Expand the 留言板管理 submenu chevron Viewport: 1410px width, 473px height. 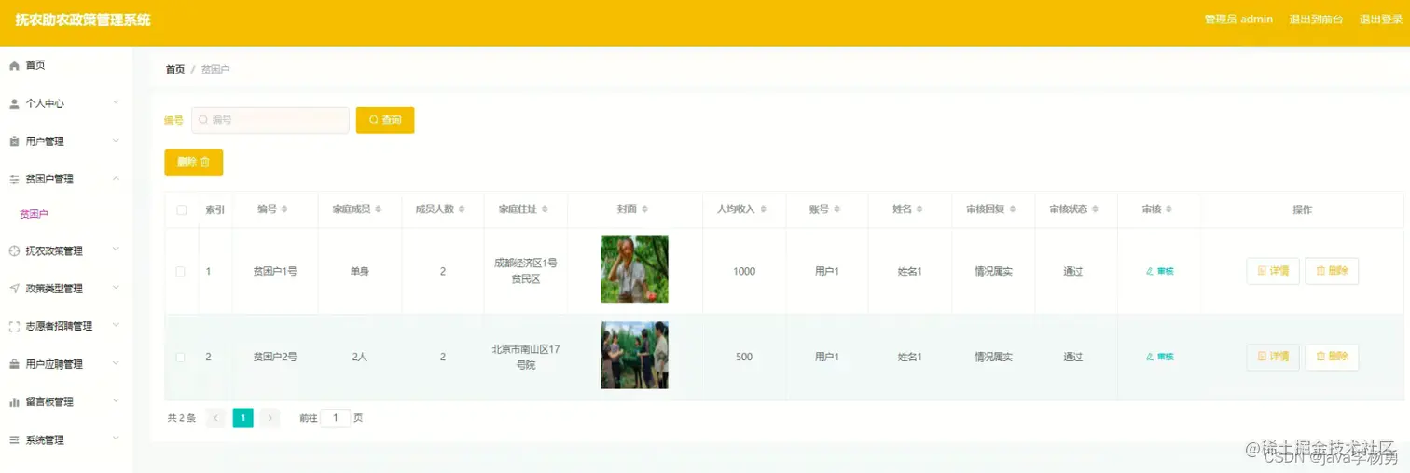click(x=116, y=401)
